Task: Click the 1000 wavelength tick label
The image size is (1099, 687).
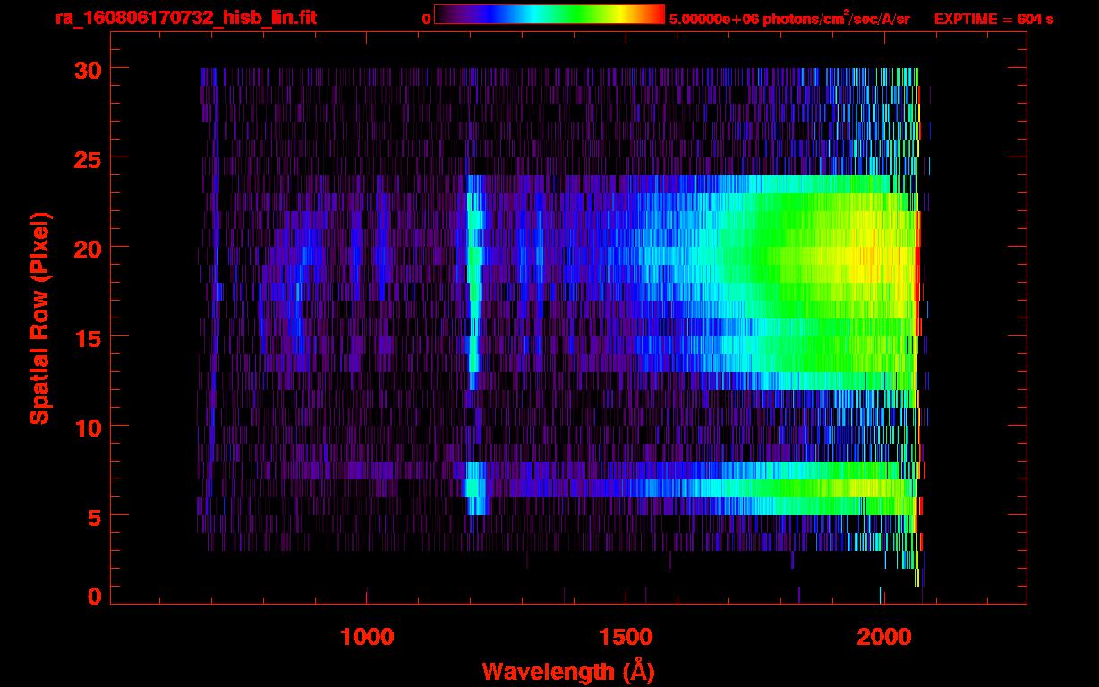Action: click(x=367, y=637)
